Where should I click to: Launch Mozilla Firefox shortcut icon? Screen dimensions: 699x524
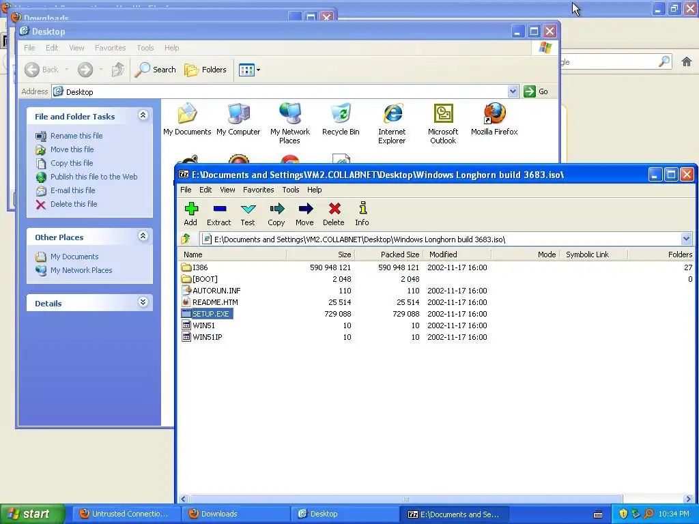(x=494, y=119)
